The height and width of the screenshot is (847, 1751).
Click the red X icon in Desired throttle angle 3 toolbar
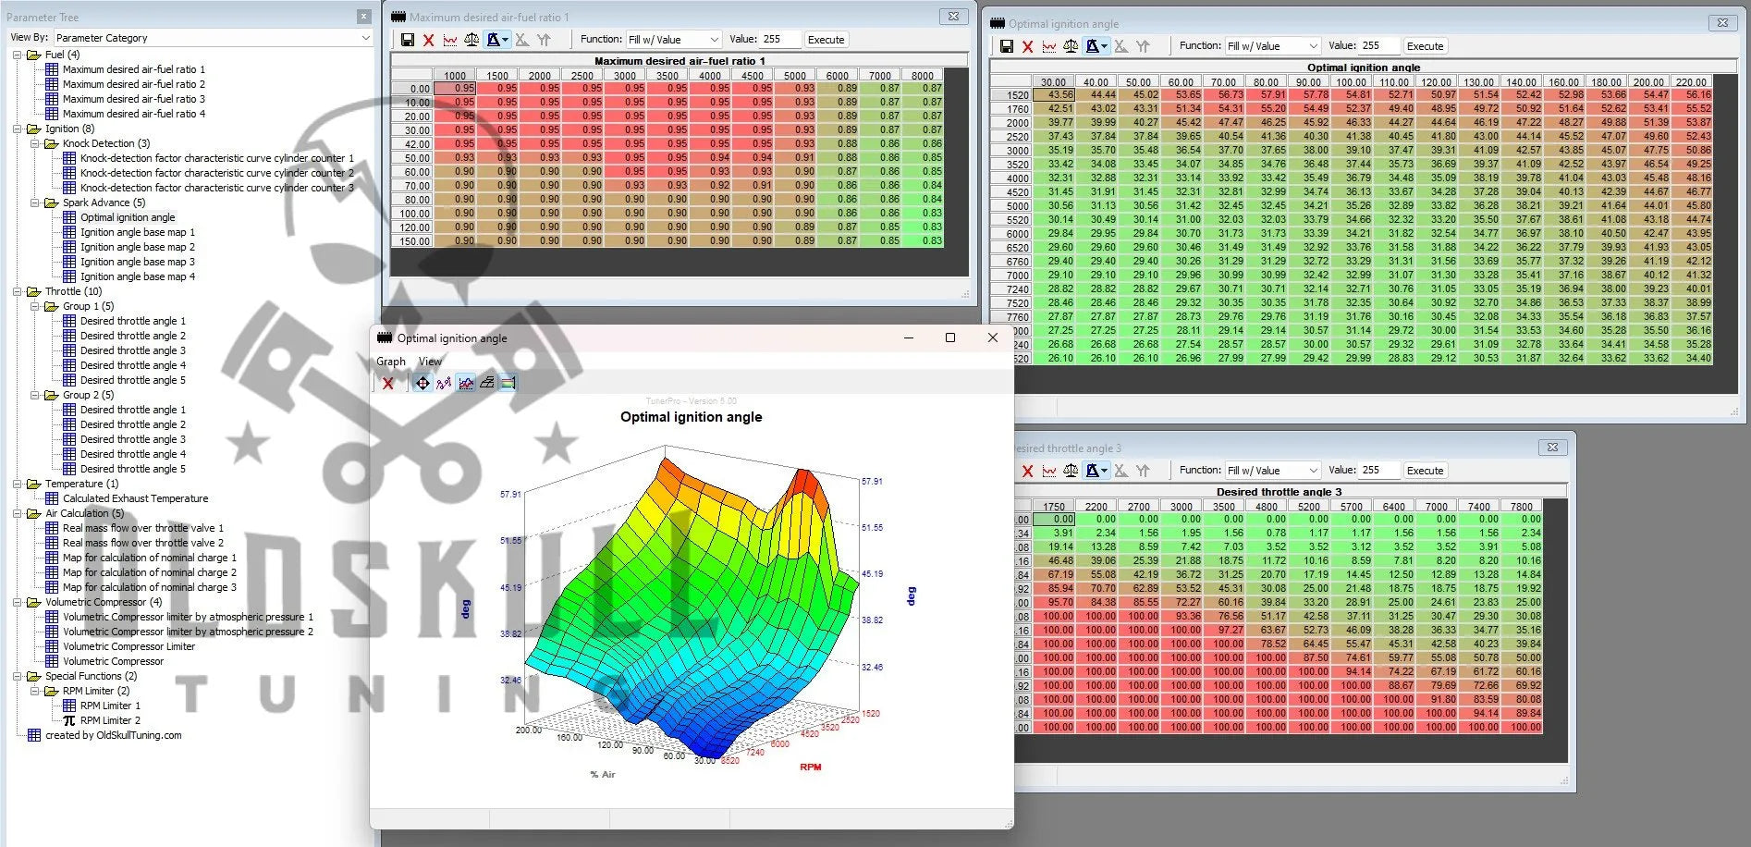(x=1027, y=471)
